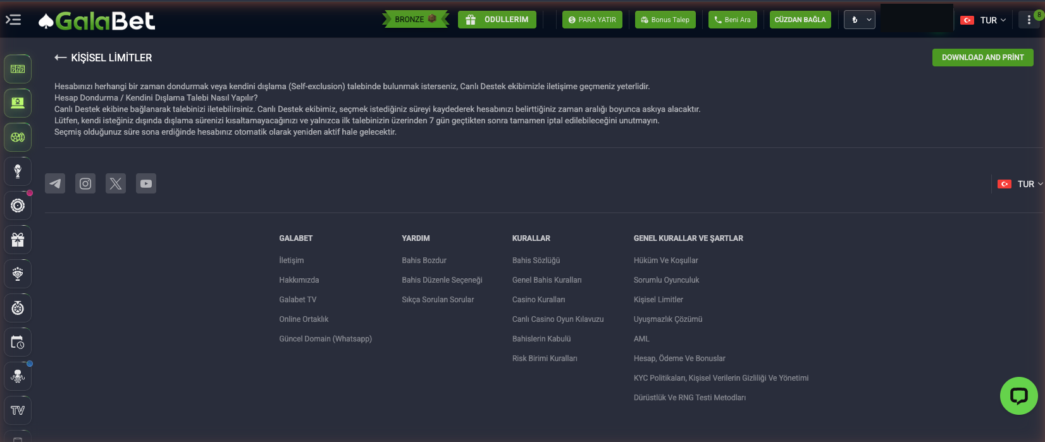Image resolution: width=1045 pixels, height=442 pixels.
Task: Go back using the arrow beside KİŞİSEL LİMİTLER
Action: coord(61,58)
